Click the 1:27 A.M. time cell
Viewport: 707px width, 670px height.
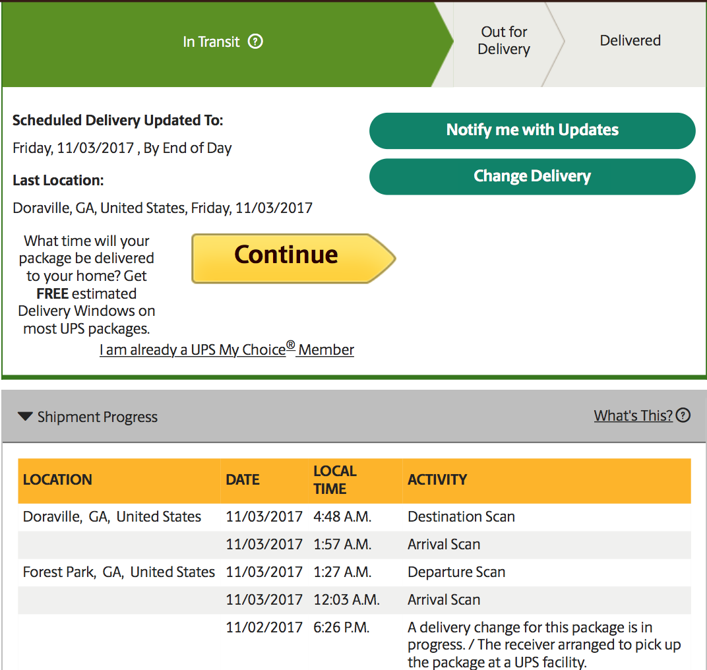[342, 572]
